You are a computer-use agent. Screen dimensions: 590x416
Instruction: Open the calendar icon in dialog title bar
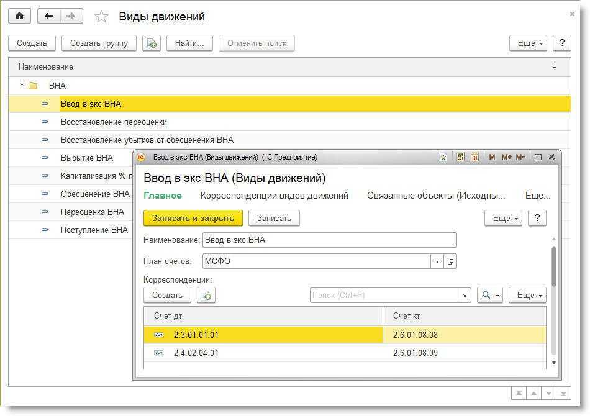point(475,157)
